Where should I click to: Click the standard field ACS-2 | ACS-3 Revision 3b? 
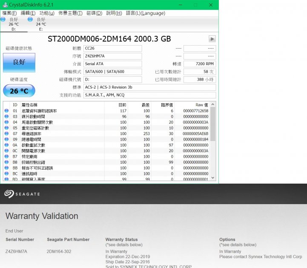[x=149, y=87]
